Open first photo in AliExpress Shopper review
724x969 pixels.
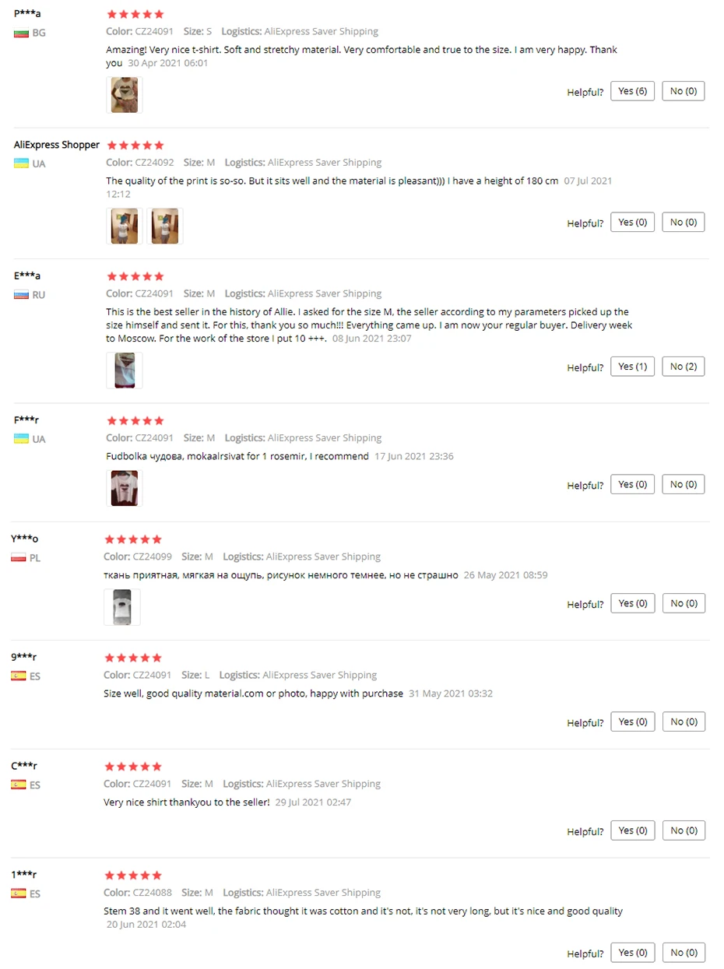[125, 226]
